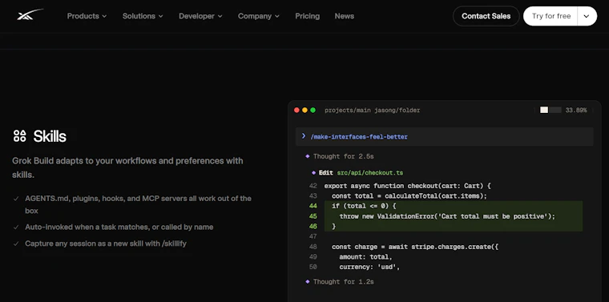
Task: Click the Auto-invoked when a task matches text
Action: coord(119,227)
